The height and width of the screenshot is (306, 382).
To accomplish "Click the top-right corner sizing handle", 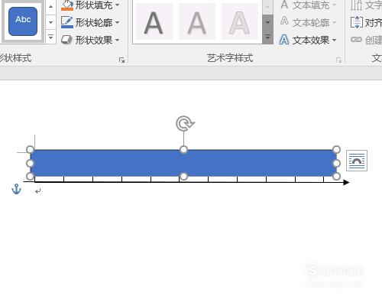I will click(x=336, y=150).
